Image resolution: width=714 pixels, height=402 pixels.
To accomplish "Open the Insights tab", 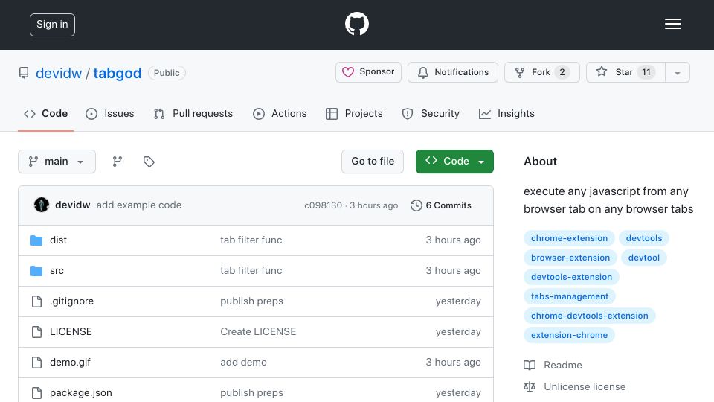I will [x=506, y=113].
